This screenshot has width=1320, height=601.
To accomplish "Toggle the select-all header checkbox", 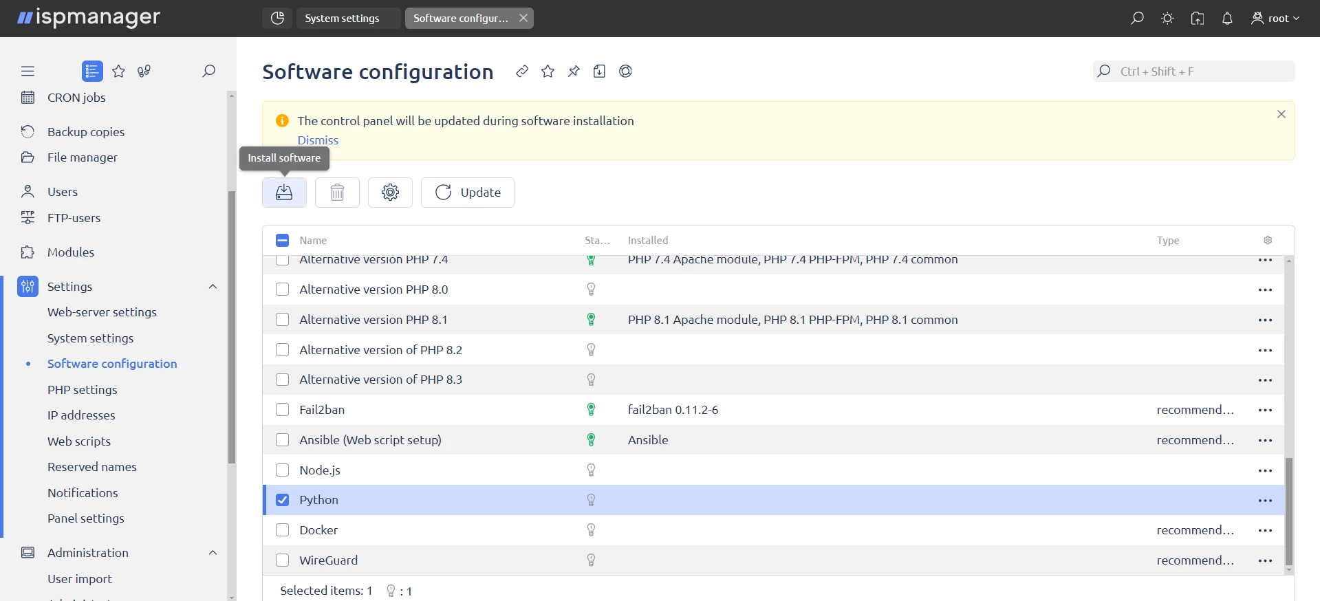I will pyautogui.click(x=282, y=241).
